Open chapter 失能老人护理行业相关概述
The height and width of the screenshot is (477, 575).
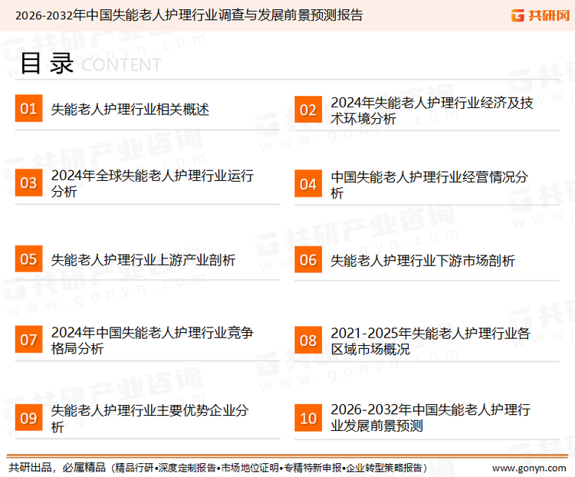(x=130, y=110)
